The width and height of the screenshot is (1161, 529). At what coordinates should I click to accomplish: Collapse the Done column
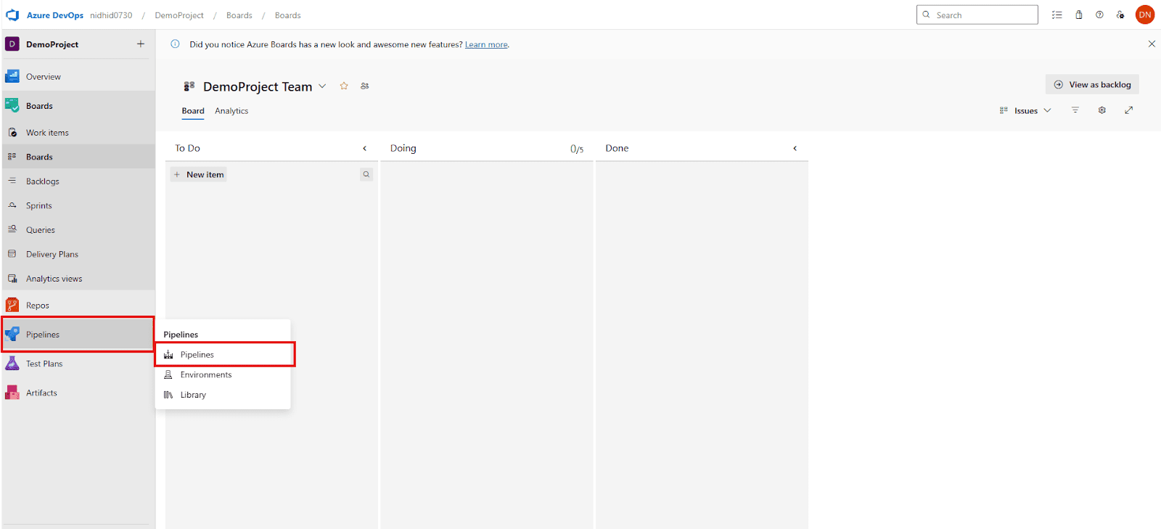point(795,148)
